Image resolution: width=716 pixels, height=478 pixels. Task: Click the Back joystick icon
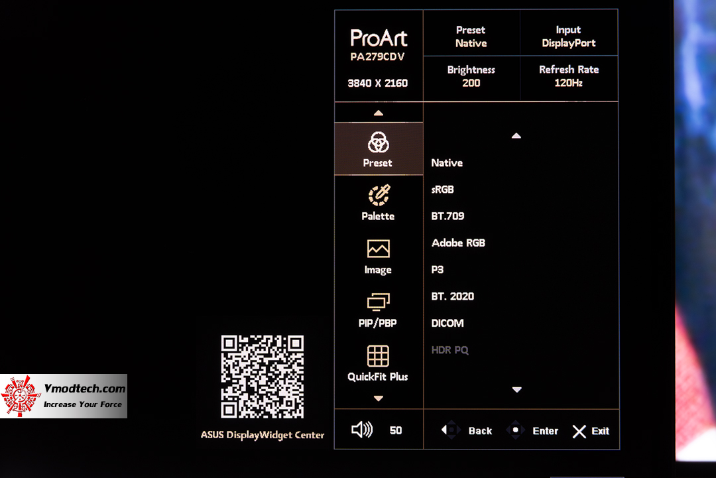(450, 430)
